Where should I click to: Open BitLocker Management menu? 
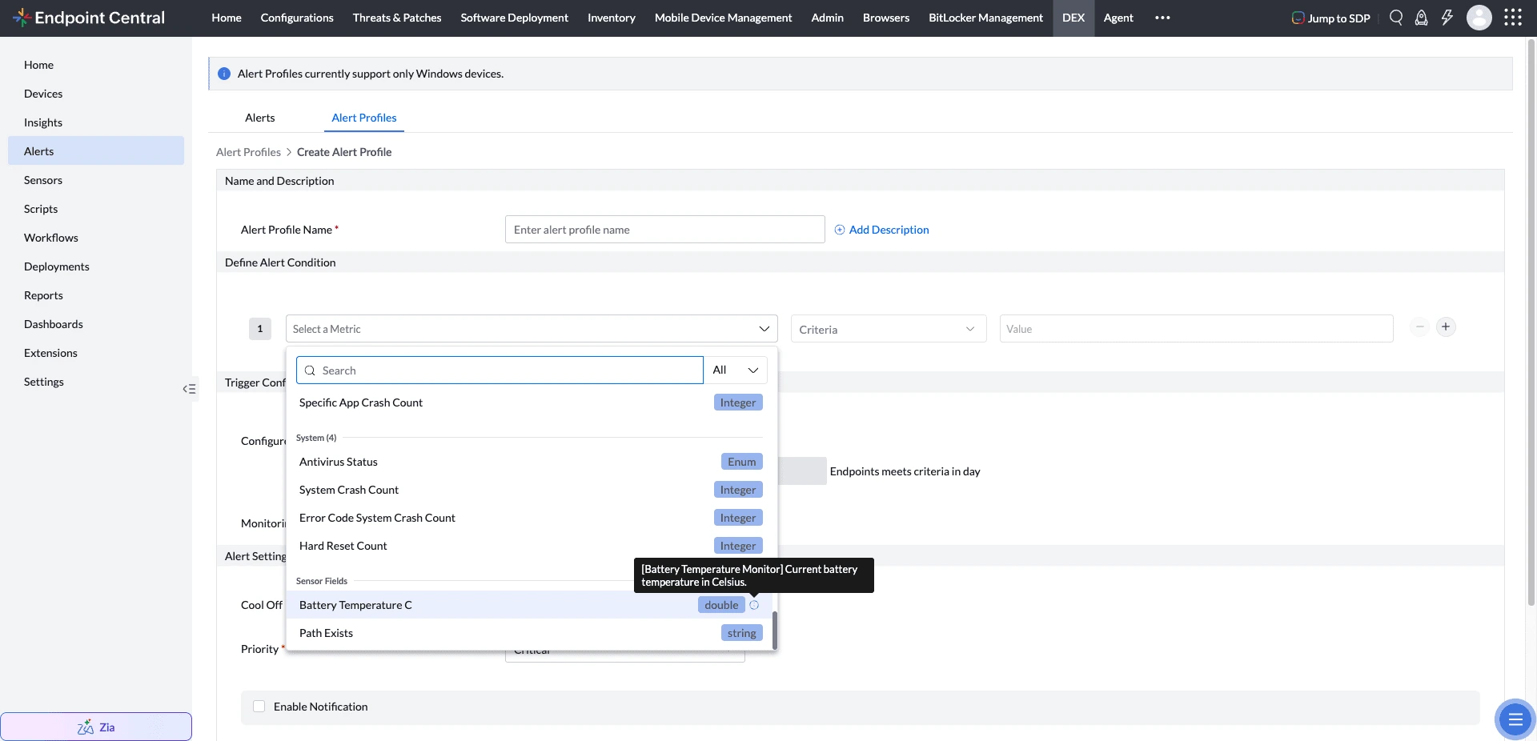985,18
